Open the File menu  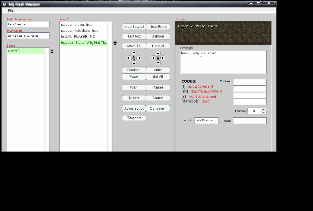11,11
